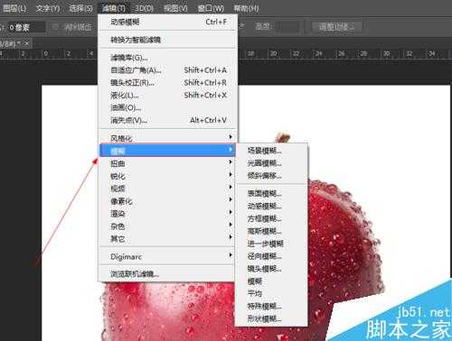Screen dimensions: 452x341
Task: Choose 镜头模糊... lens blur
Action: tap(271, 269)
